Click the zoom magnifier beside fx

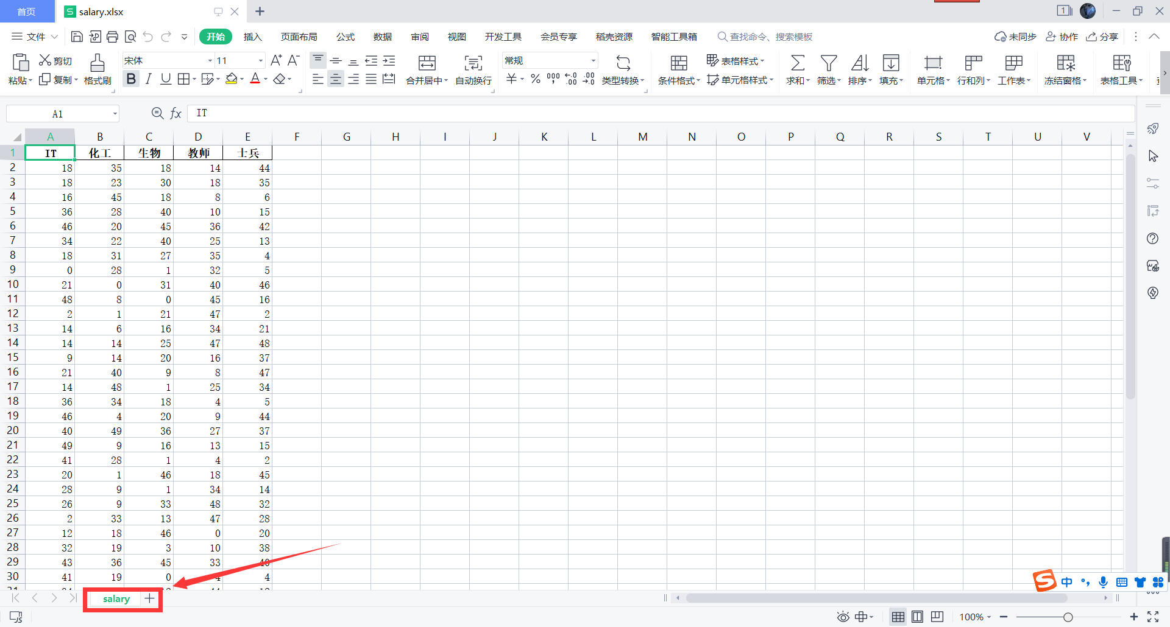tap(157, 113)
